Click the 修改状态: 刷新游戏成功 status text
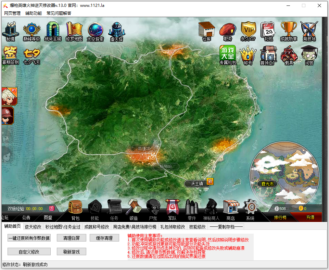This screenshot has width=329, height=270. [x=25, y=265]
